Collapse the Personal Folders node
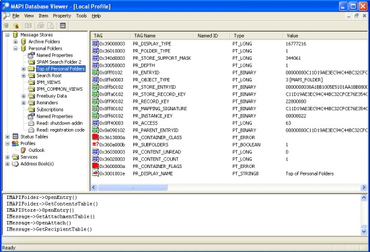The image size is (370, 252). (x=15, y=48)
